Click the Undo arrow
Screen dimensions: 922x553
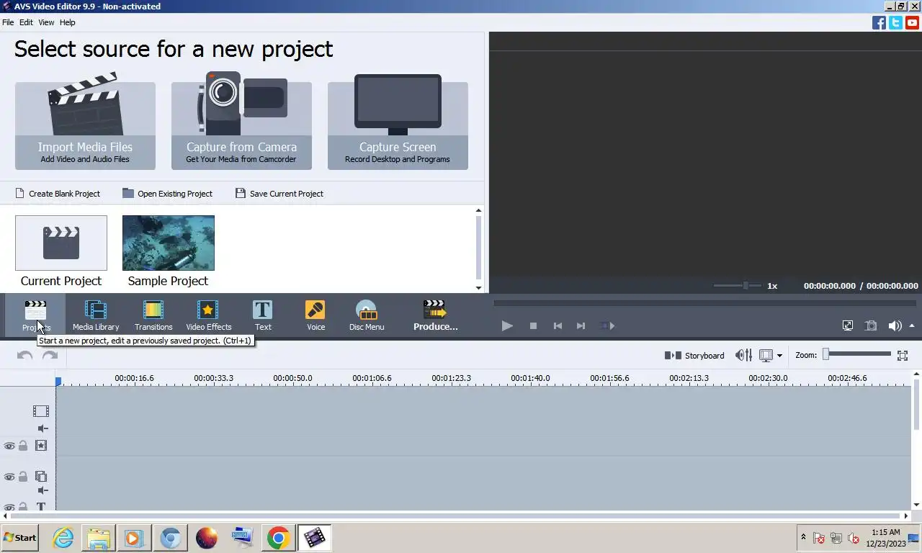(24, 356)
